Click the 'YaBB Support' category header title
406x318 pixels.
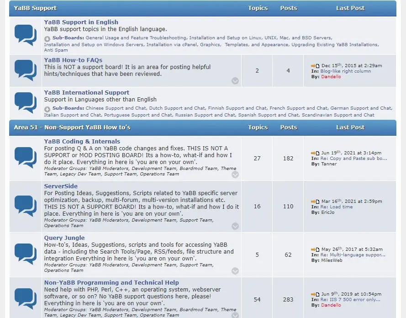coord(35,8)
